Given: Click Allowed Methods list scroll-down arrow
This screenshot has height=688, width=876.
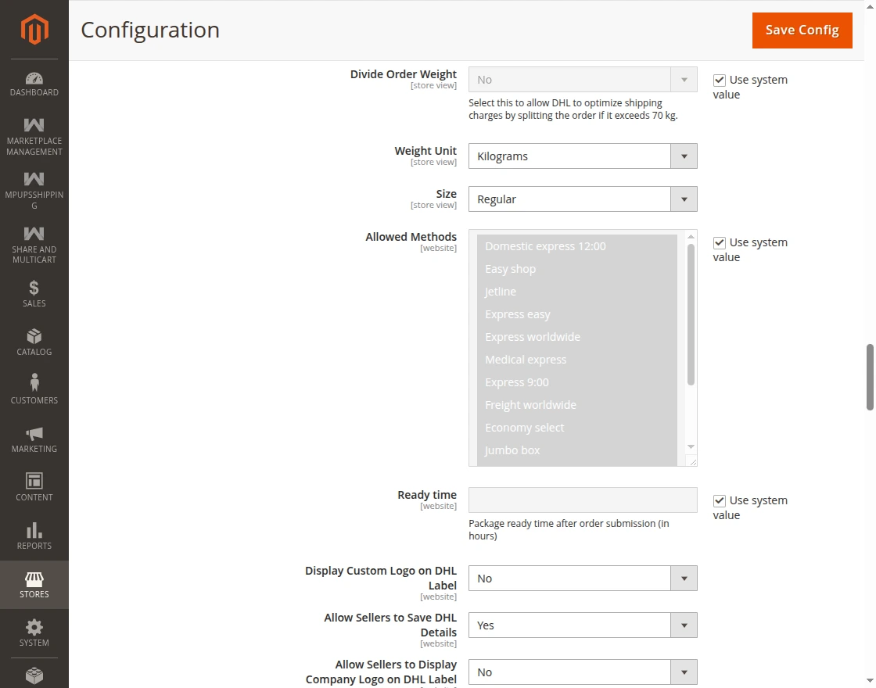Looking at the screenshot, I should pyautogui.click(x=691, y=446).
